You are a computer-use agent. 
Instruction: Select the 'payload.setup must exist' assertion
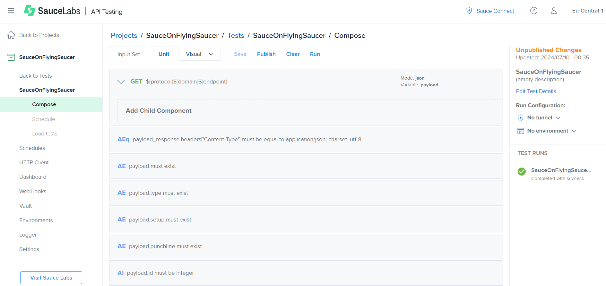click(306, 220)
